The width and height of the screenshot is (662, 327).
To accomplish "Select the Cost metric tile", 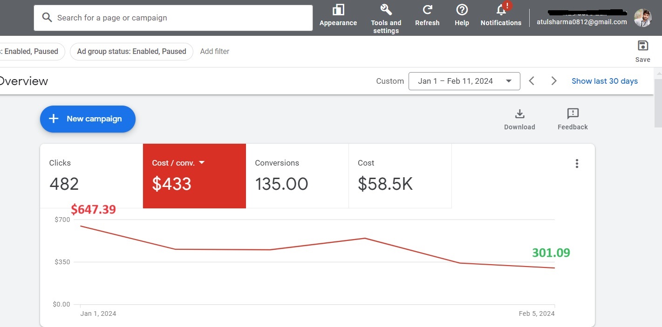I will pyautogui.click(x=400, y=176).
